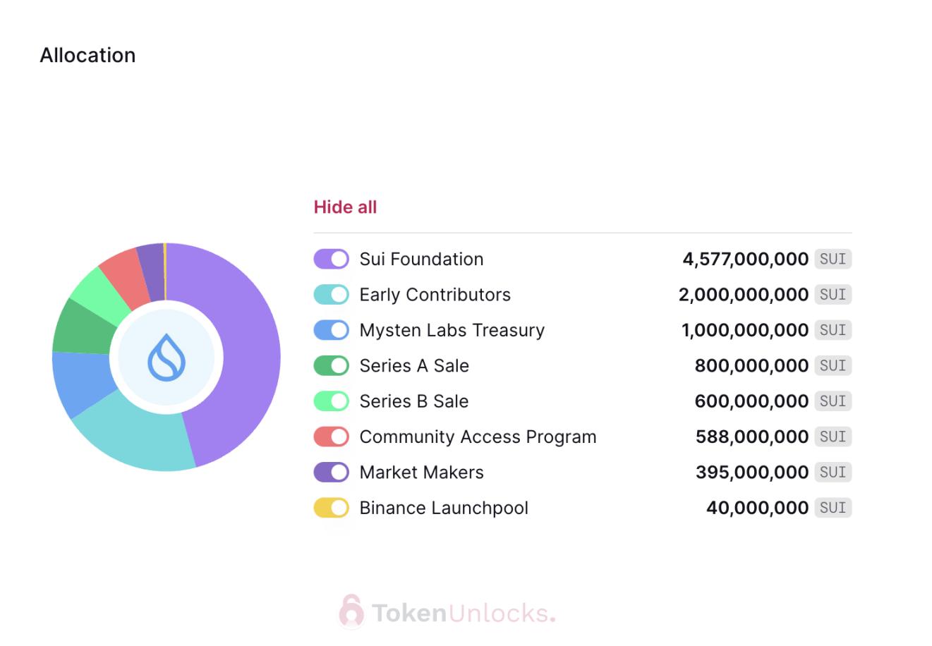Viewport: 932px width, 646px height.
Task: Disable the Early Contributors switch
Action: pyautogui.click(x=331, y=294)
